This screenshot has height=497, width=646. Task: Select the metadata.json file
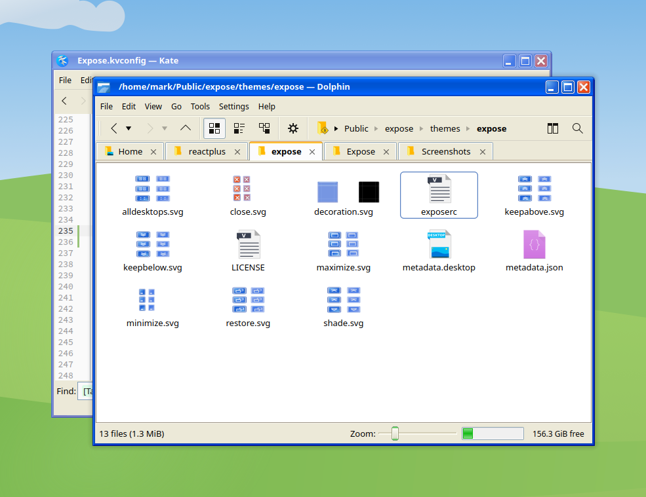tap(535, 251)
